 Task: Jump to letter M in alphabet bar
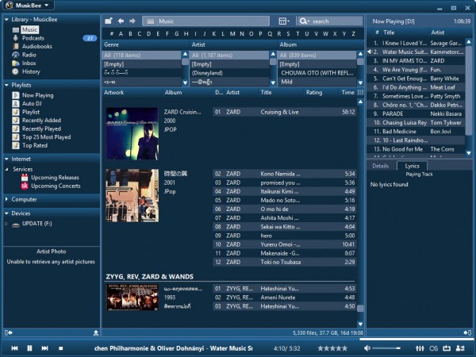(x=232, y=34)
